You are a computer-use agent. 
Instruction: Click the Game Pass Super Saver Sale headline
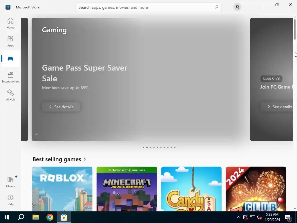pos(85,73)
